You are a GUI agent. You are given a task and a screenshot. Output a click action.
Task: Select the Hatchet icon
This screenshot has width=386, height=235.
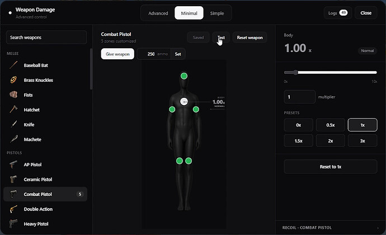(x=13, y=109)
